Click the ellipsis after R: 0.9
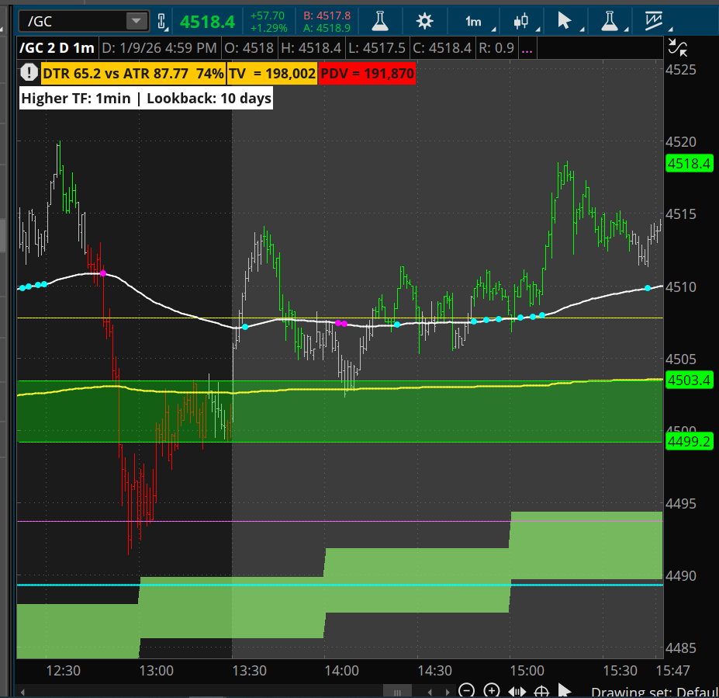Viewport: 719px width, 698px height. click(527, 48)
